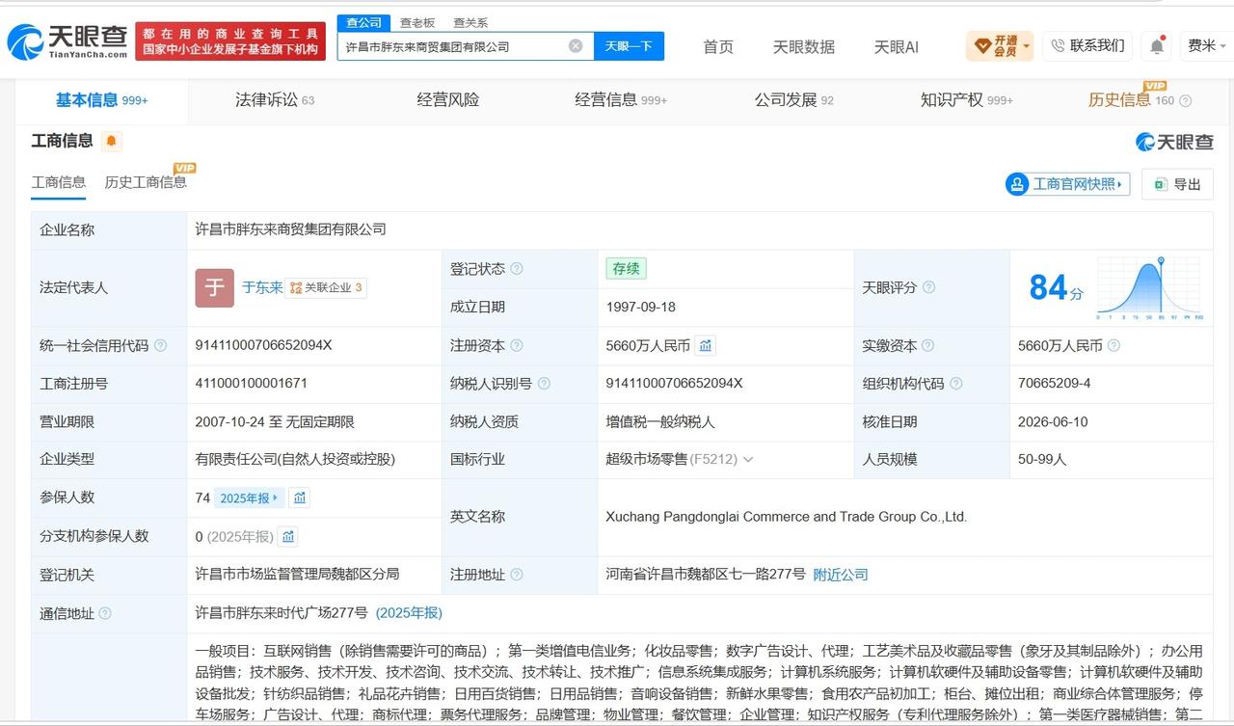1234x726 pixels.
Task: Open the 开通会员 dropdown
Action: pos(1000,45)
